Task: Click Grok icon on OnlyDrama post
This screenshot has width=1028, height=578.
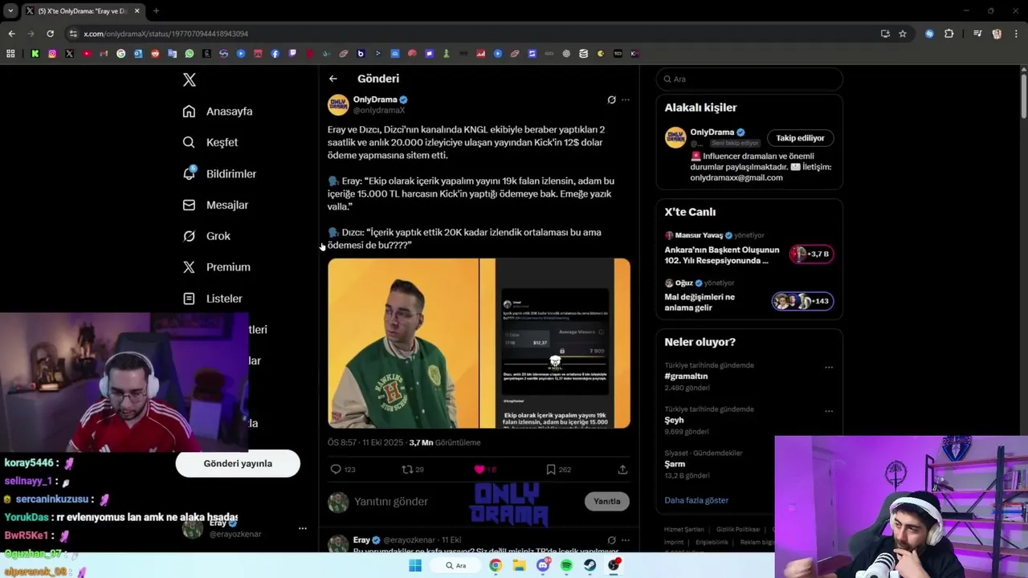Action: [x=611, y=100]
